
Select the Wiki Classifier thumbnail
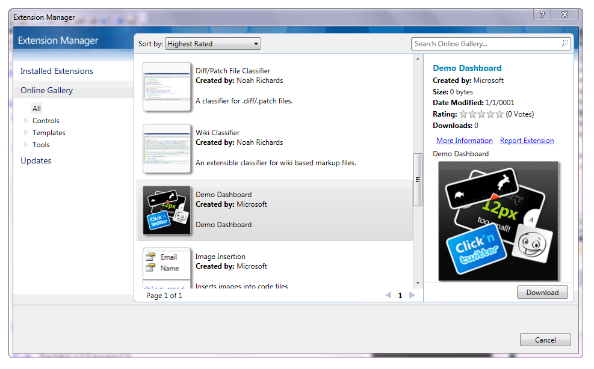(x=167, y=148)
